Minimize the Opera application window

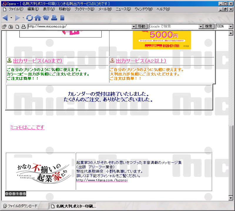(x=221, y=4)
